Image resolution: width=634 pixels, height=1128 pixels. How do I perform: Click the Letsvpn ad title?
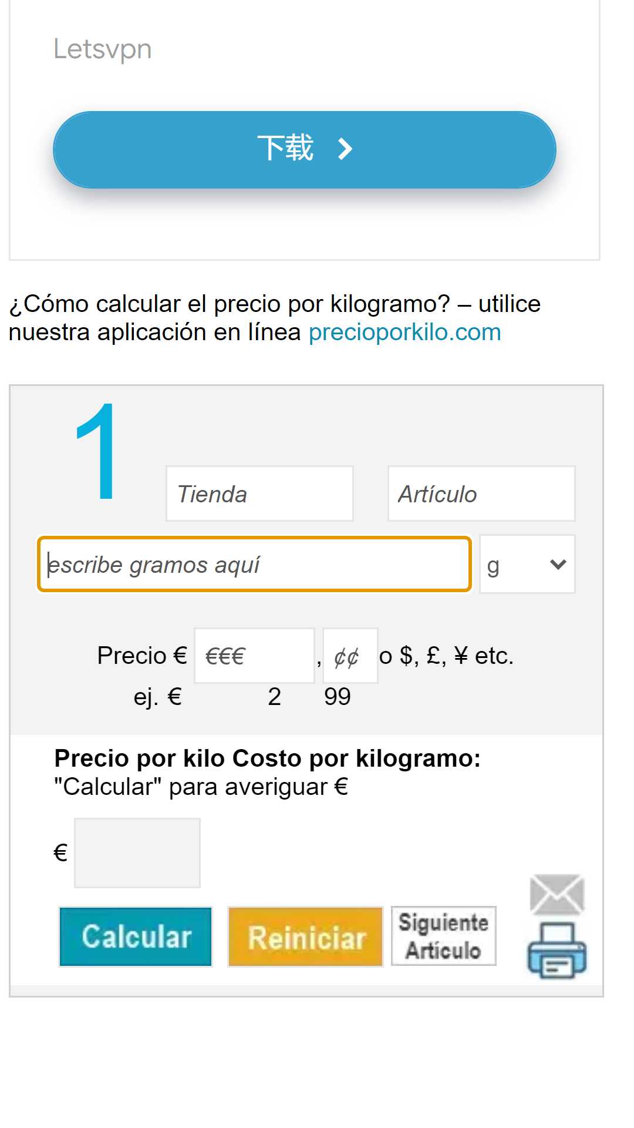(x=103, y=49)
